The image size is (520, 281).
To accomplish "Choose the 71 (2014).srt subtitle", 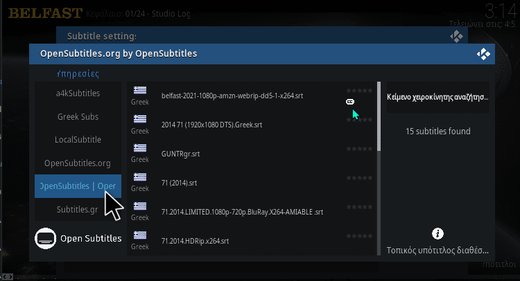I will (x=252, y=183).
